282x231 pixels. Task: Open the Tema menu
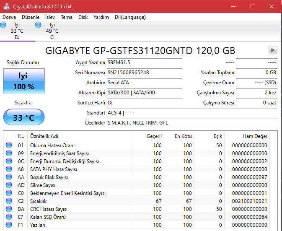pyautogui.click(x=67, y=17)
